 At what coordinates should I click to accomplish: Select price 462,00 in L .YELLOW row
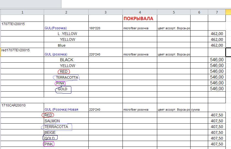click(x=217, y=33)
